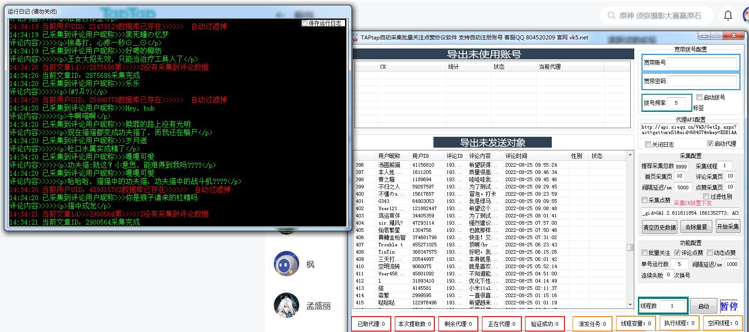Click 清空历史数据 button
This screenshot has width=749, height=332.
pyautogui.click(x=659, y=227)
